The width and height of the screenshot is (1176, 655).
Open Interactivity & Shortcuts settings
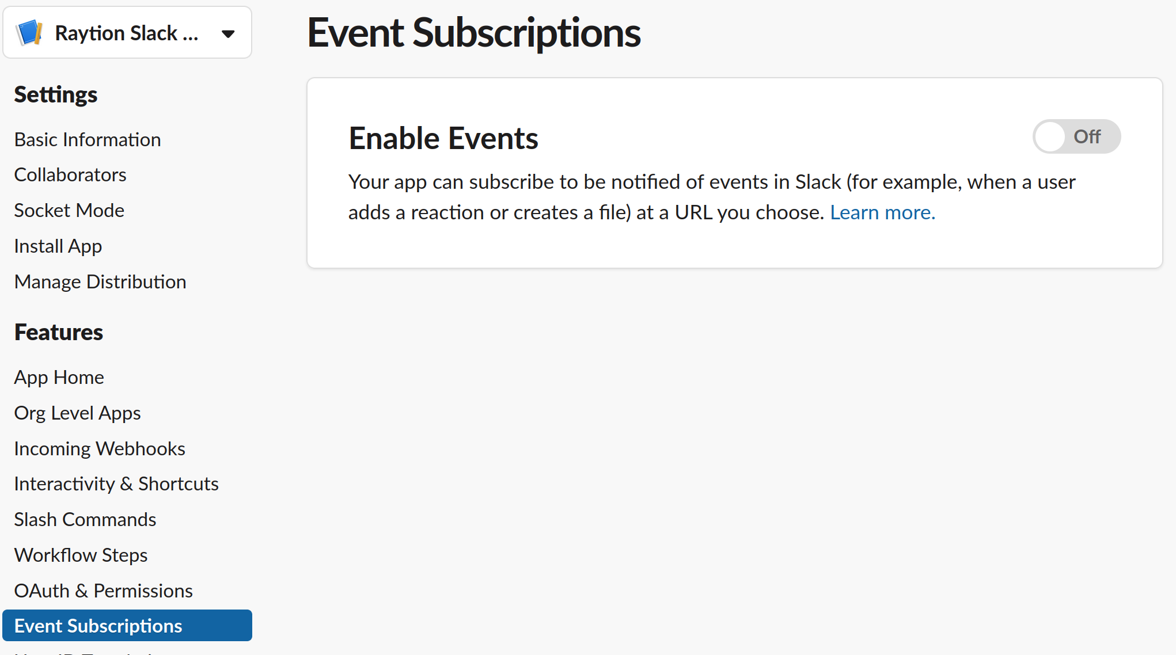pos(116,483)
